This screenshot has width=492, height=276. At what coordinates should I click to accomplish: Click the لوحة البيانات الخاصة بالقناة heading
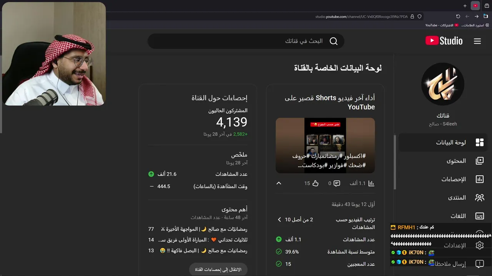(x=338, y=68)
